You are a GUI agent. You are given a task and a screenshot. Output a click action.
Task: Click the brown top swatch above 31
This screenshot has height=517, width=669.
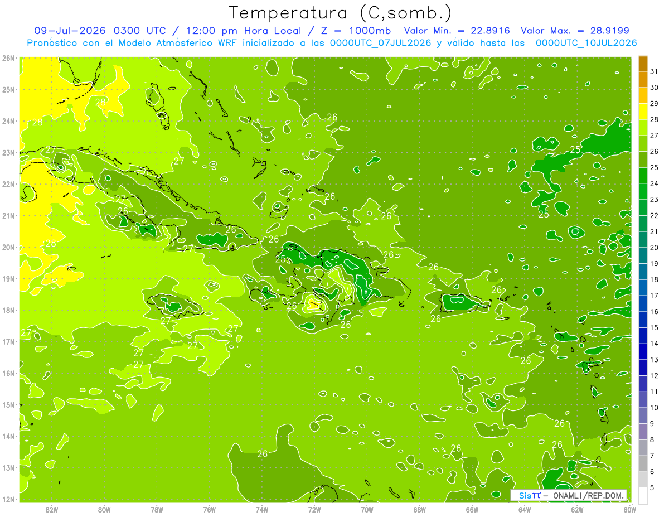coord(643,64)
